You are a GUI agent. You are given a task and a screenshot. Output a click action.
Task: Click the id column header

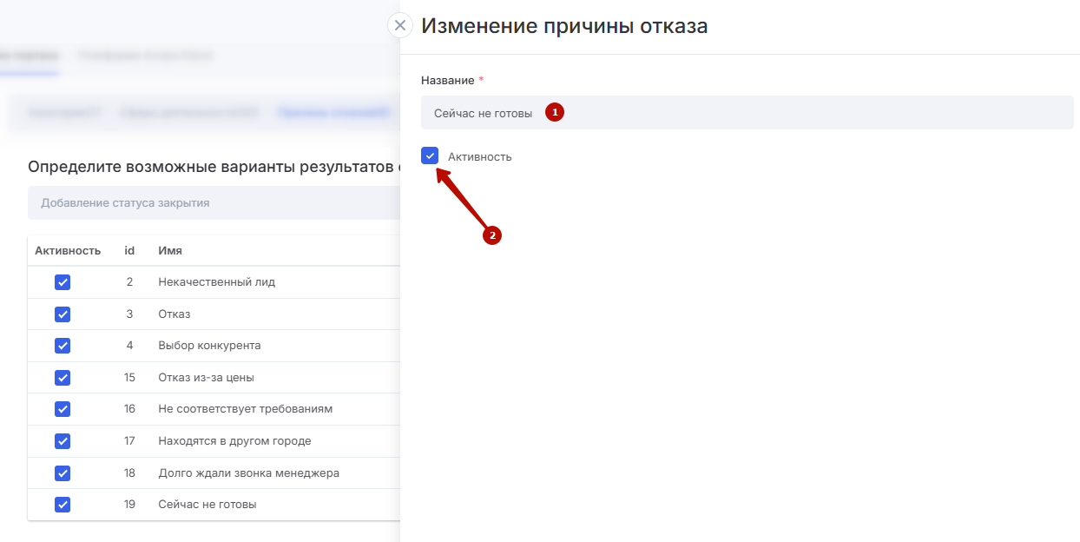129,251
